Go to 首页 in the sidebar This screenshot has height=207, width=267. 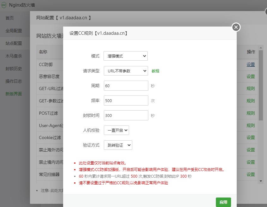point(9,18)
